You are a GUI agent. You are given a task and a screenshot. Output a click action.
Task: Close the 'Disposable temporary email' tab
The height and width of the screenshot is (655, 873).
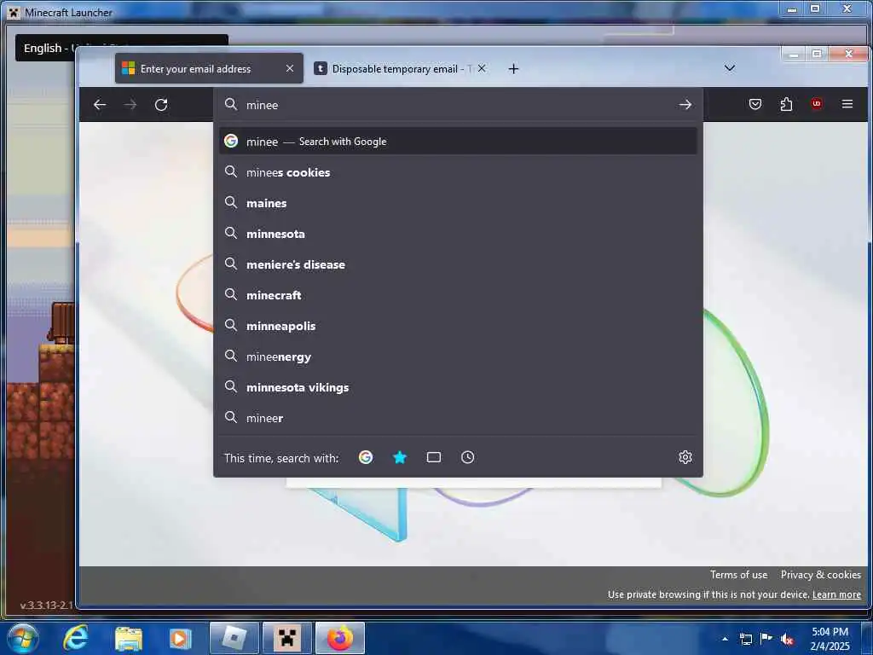(x=483, y=68)
